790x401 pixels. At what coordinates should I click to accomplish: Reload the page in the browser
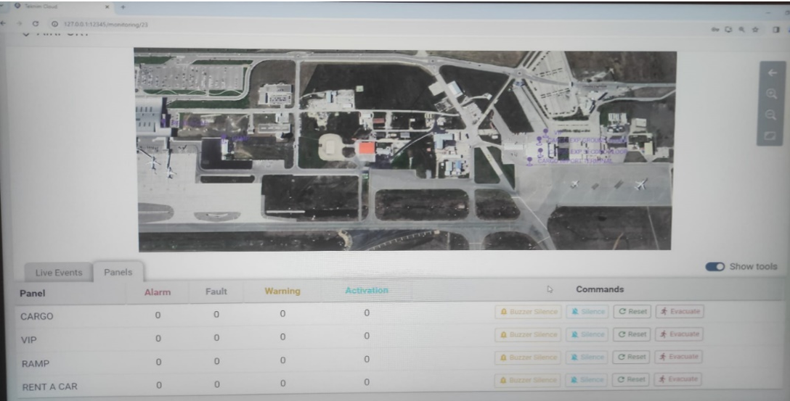[36, 25]
